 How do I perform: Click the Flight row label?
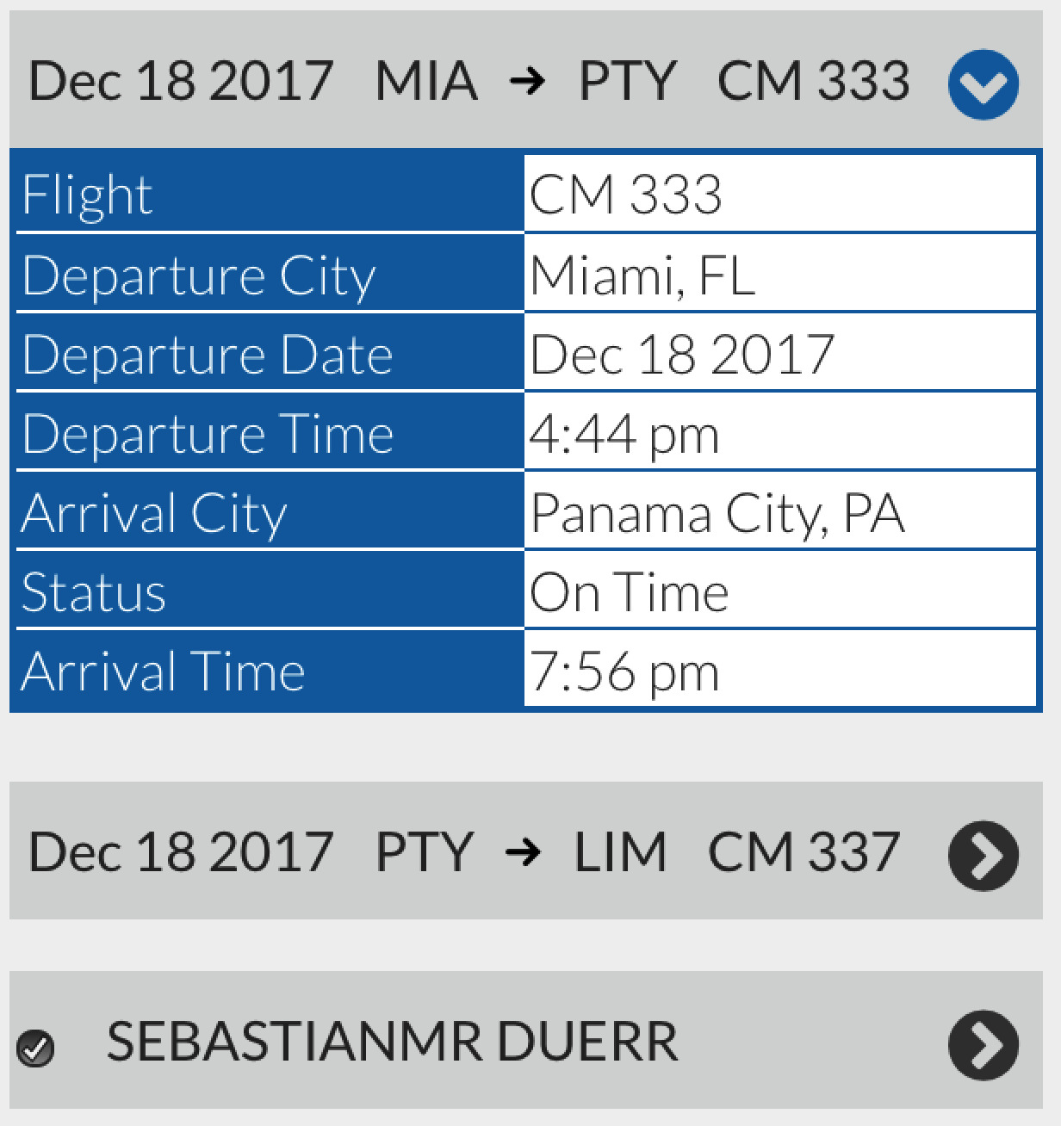(87, 195)
